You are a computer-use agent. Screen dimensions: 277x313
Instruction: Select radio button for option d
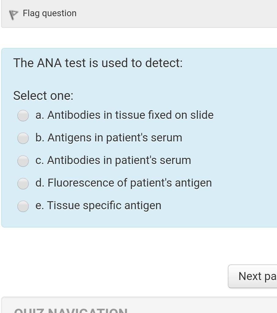click(x=23, y=184)
